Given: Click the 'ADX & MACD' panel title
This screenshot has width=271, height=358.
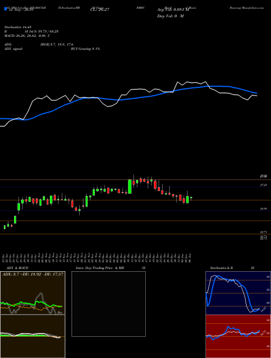Looking at the screenshot, I should pos(17,268).
